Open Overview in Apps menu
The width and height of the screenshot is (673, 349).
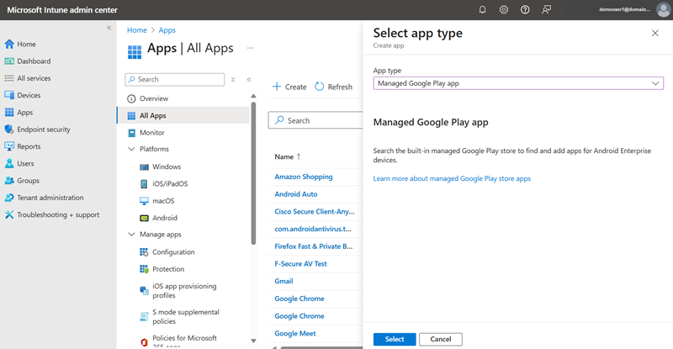coord(154,98)
